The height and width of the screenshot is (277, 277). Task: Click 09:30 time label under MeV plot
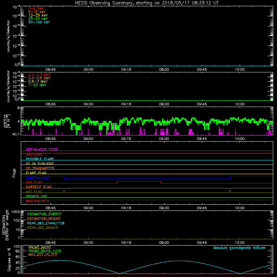point(164,104)
